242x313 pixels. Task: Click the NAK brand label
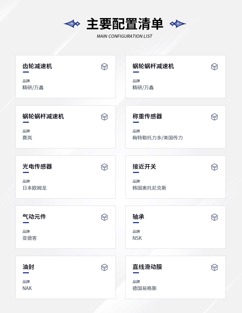click(x=27, y=288)
